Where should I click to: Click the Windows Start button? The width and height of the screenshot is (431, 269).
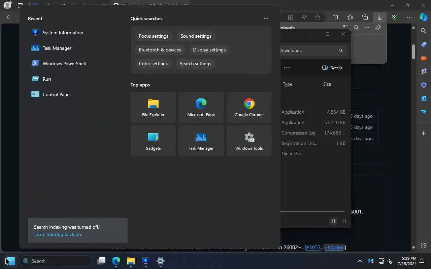10,261
